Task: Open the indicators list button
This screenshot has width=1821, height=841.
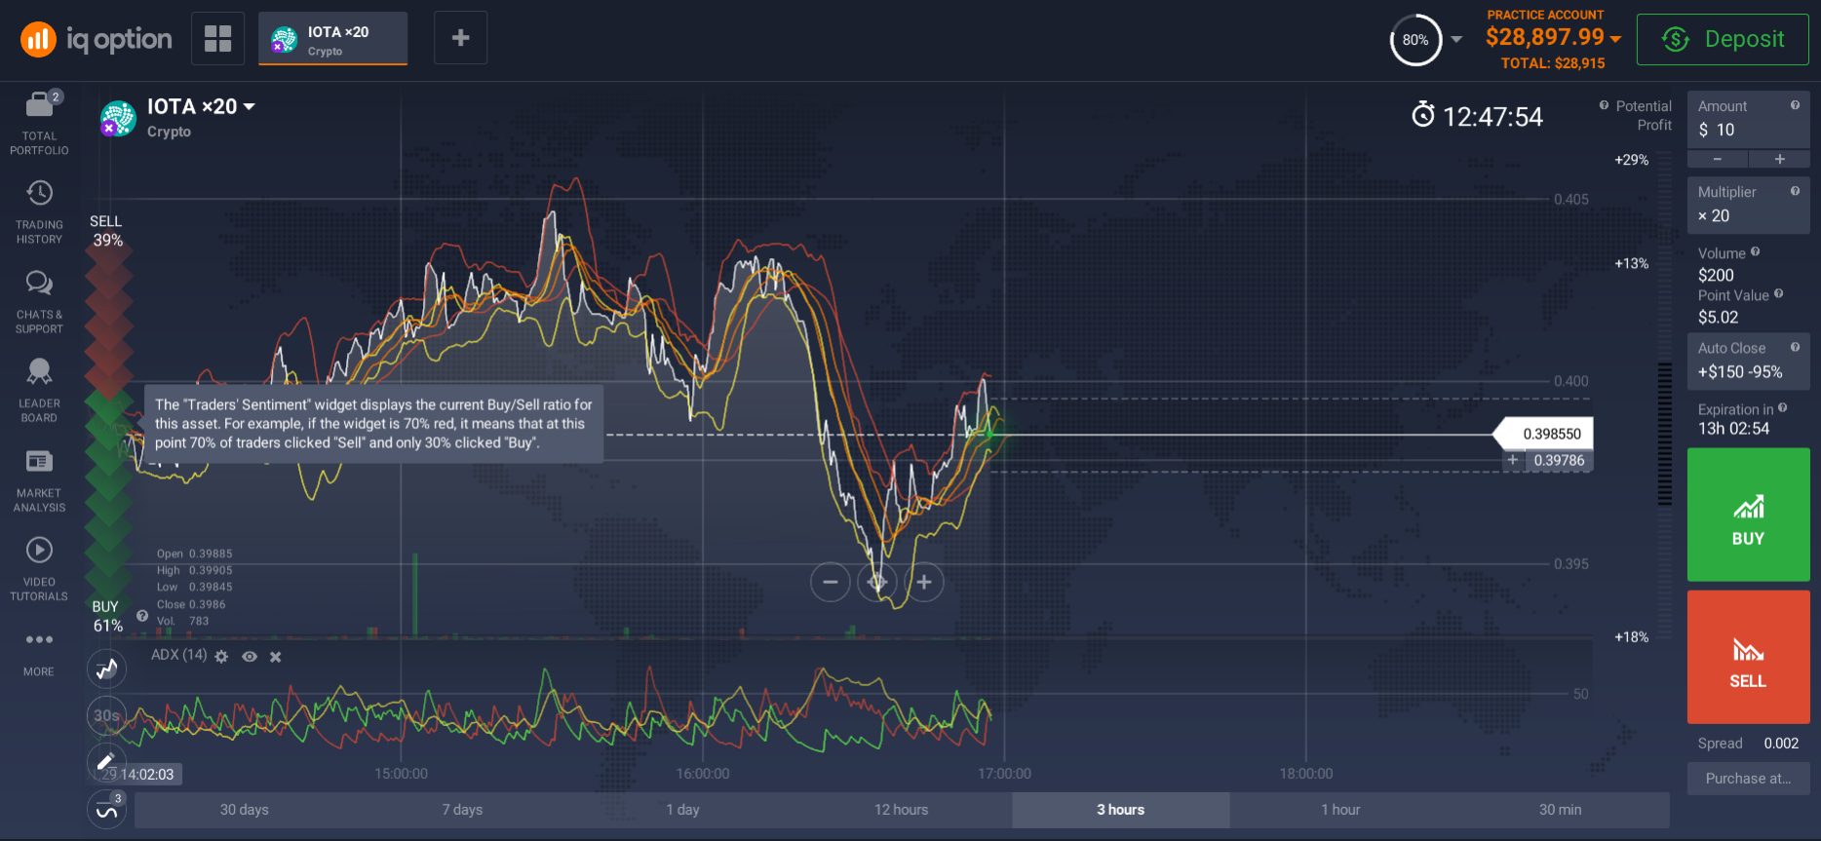Action: (106, 809)
